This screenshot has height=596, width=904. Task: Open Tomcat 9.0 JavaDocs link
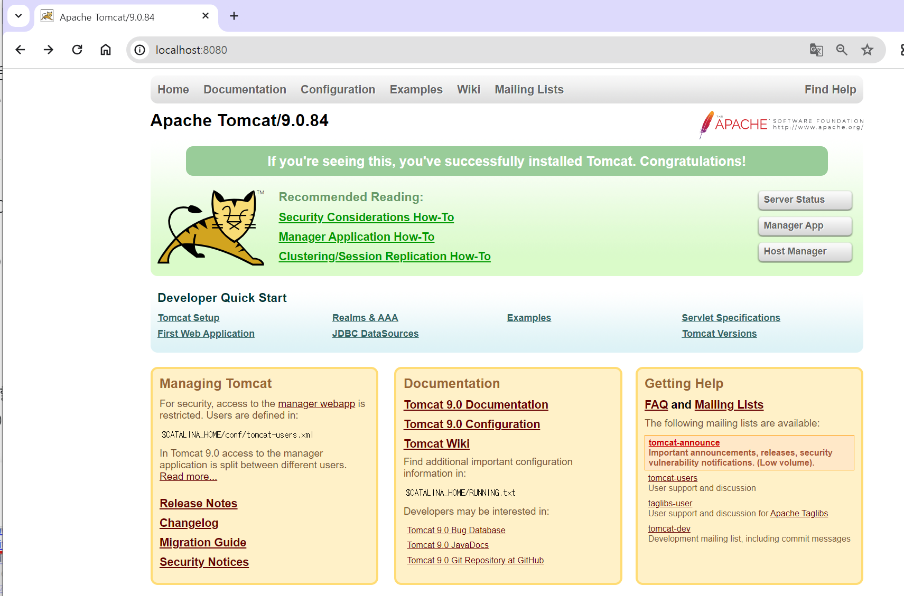448,545
